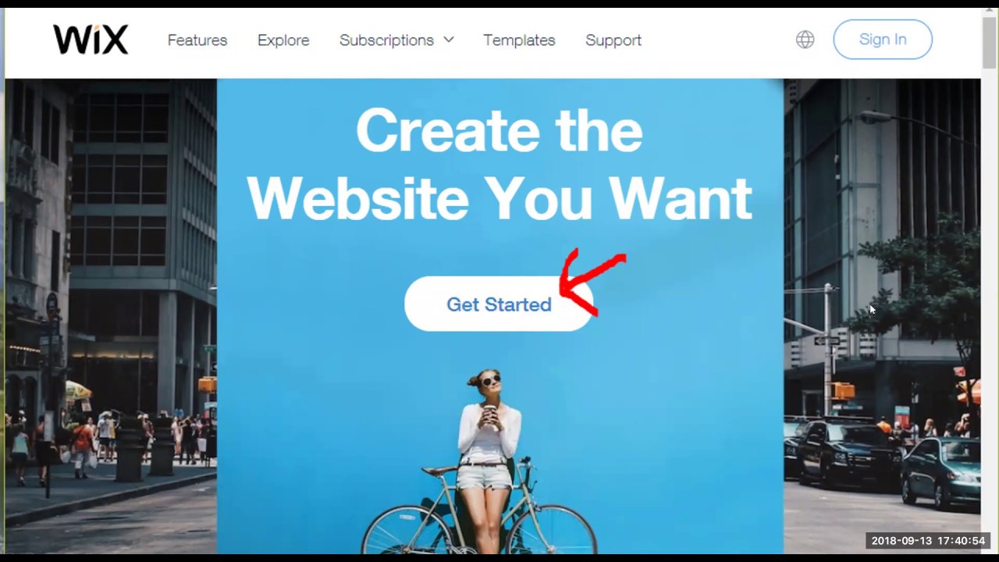Image resolution: width=999 pixels, height=562 pixels.
Task: Click the Get Started button
Action: point(499,304)
